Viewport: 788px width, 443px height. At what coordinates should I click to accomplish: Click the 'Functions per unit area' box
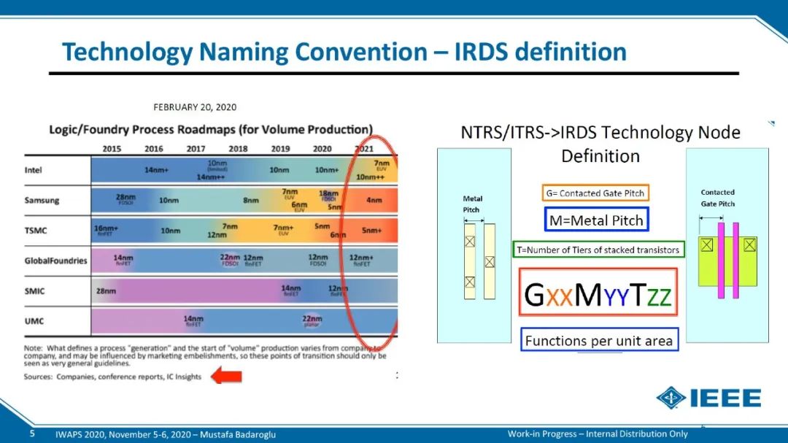[599, 340]
